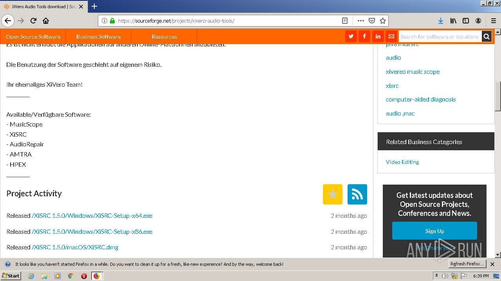Show the sidebars icon
The height and width of the screenshot is (281, 501).
point(466,21)
